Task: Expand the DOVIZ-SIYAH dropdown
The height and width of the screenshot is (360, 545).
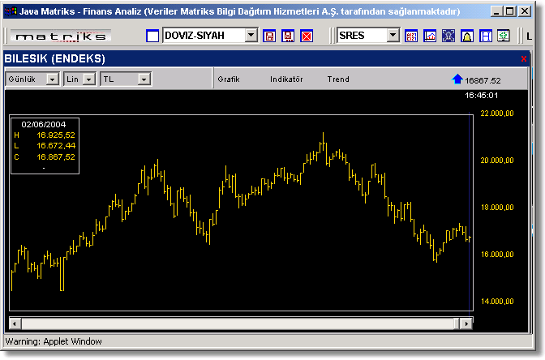Action: click(251, 36)
